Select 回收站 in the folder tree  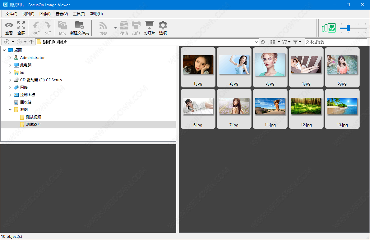coord(26,102)
